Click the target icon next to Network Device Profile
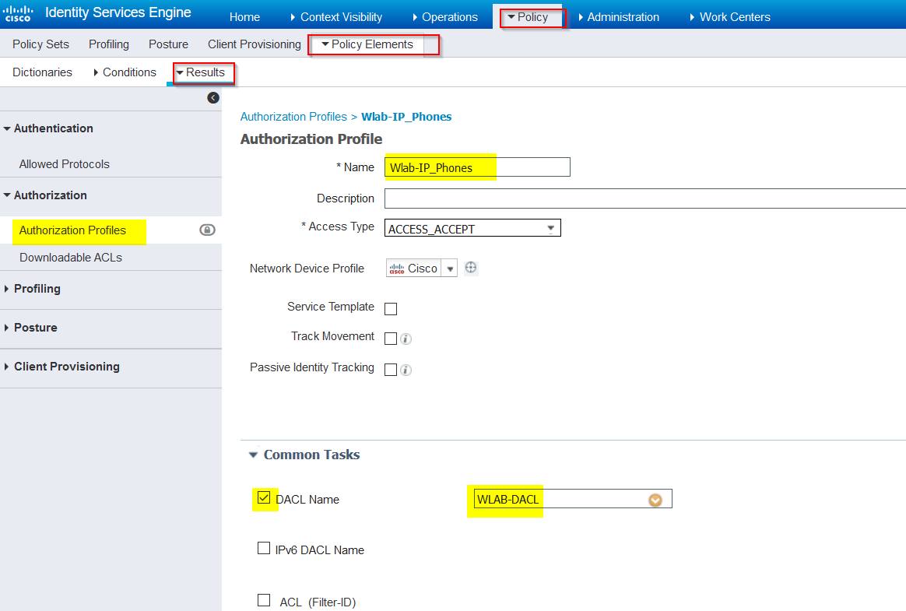The image size is (906, 611). 471,268
